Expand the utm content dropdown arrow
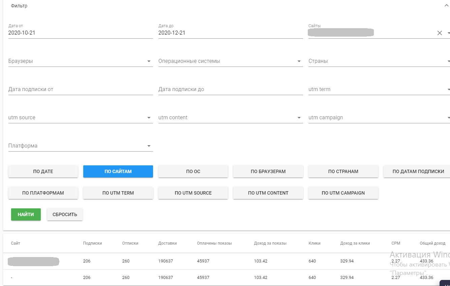 point(299,118)
